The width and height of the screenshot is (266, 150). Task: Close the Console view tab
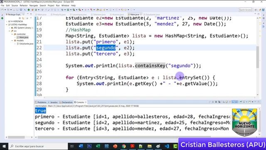click(86, 102)
